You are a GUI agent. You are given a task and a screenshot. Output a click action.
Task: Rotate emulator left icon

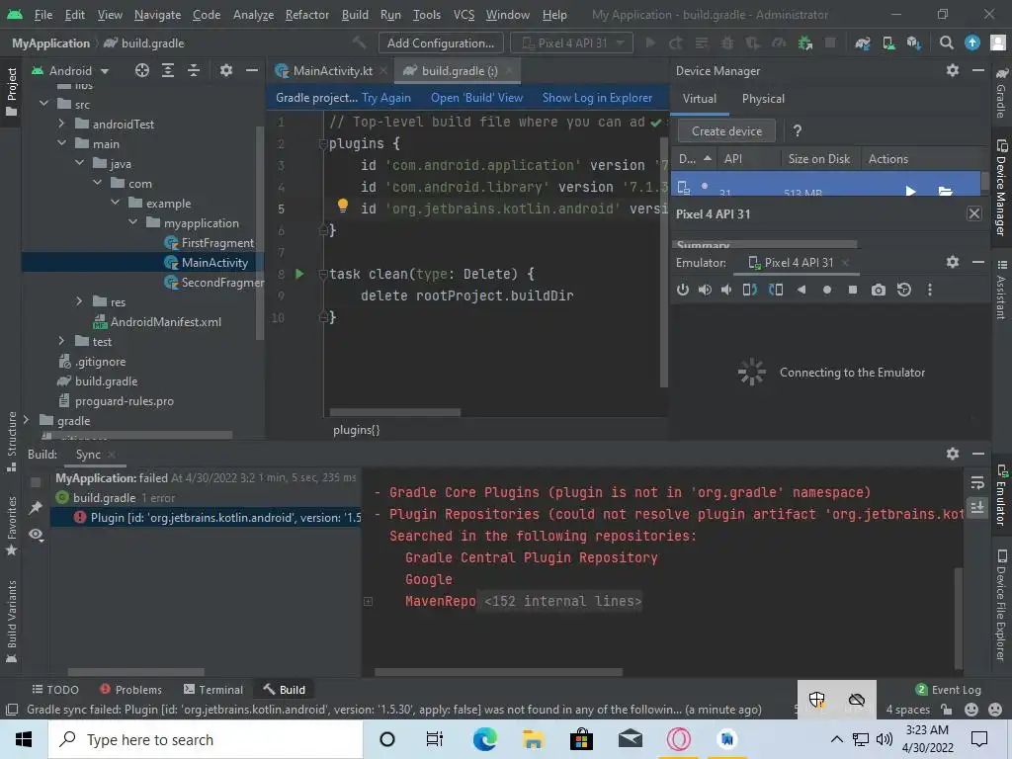tap(749, 290)
